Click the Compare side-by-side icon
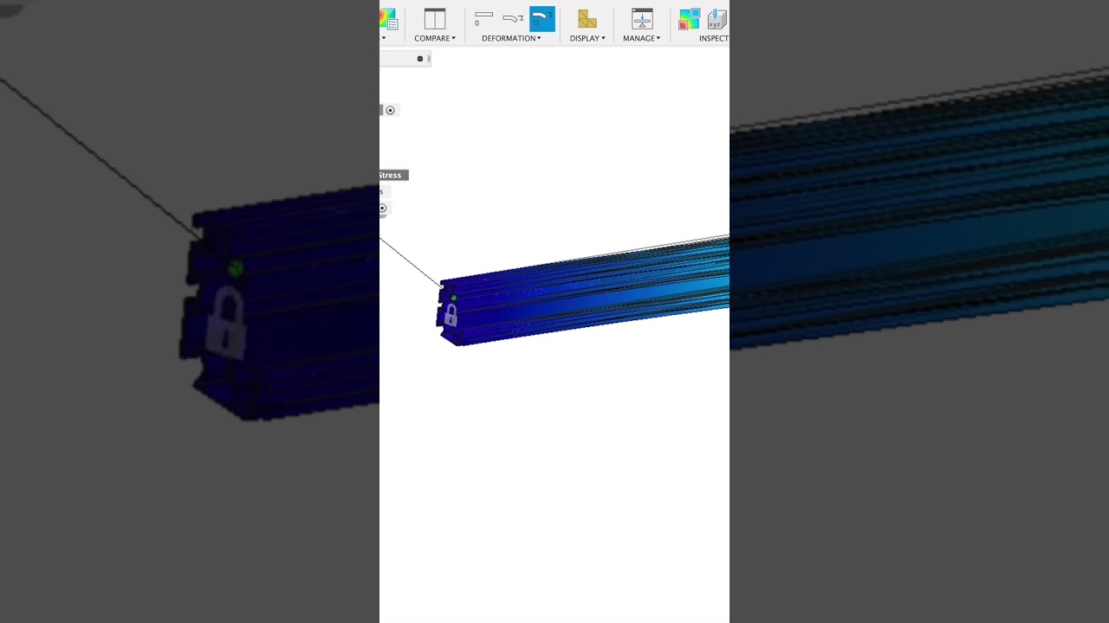The image size is (1109, 623). (x=434, y=19)
